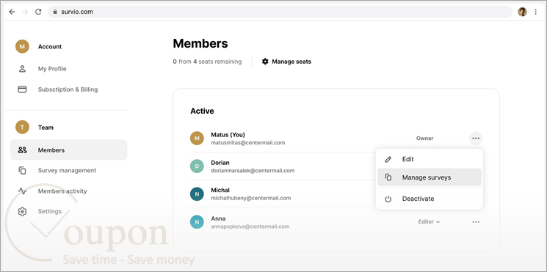Click michalhubeny@centermail.com email
Image resolution: width=547 pixels, height=272 pixels.
[x=251, y=198]
